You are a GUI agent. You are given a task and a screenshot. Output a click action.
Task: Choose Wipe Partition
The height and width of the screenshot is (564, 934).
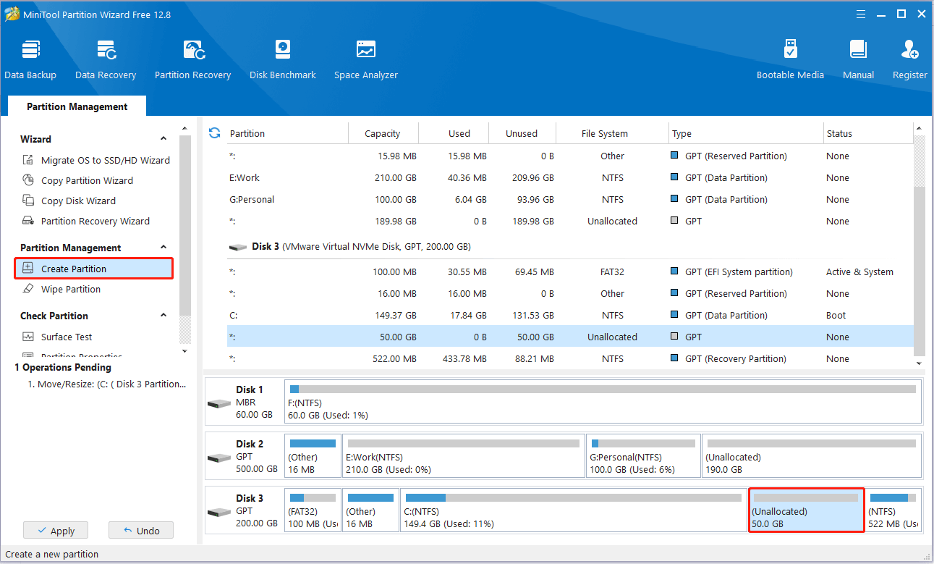coord(70,289)
